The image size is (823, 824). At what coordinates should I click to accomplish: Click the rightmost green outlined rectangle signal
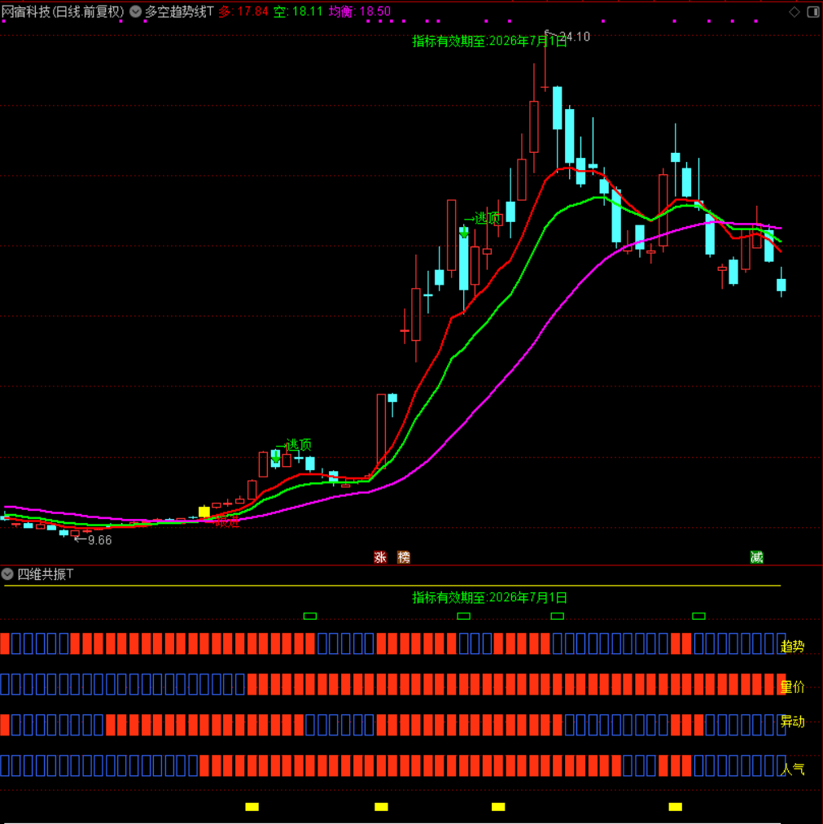(698, 617)
